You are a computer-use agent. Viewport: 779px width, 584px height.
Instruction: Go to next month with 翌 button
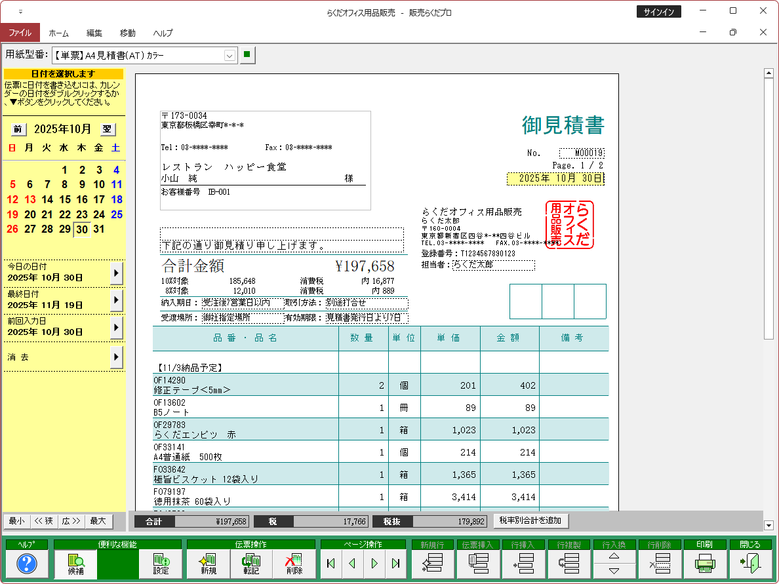coord(107,129)
